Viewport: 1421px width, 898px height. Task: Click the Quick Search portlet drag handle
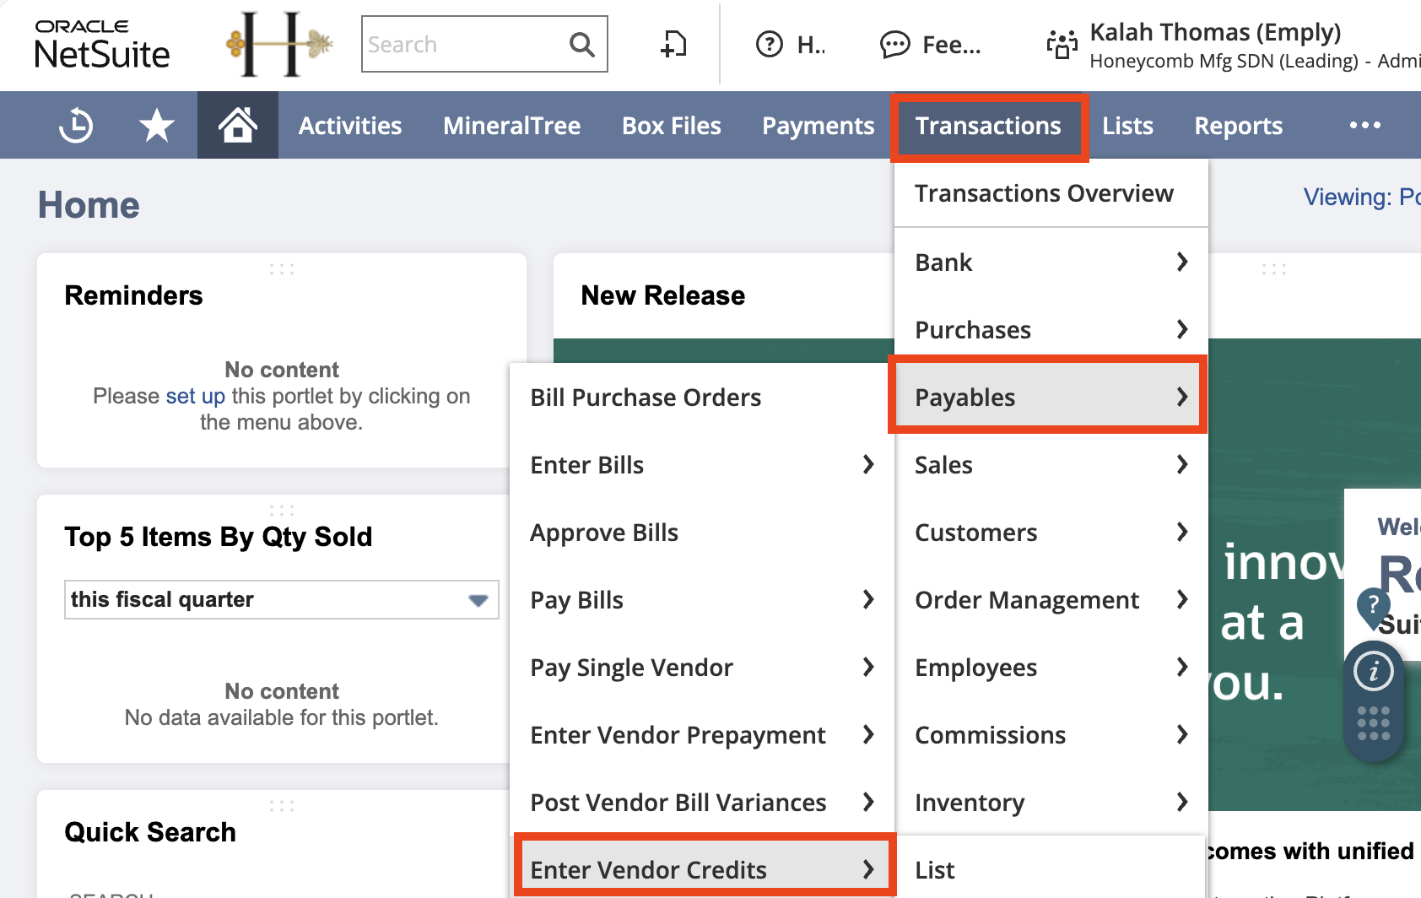click(282, 806)
